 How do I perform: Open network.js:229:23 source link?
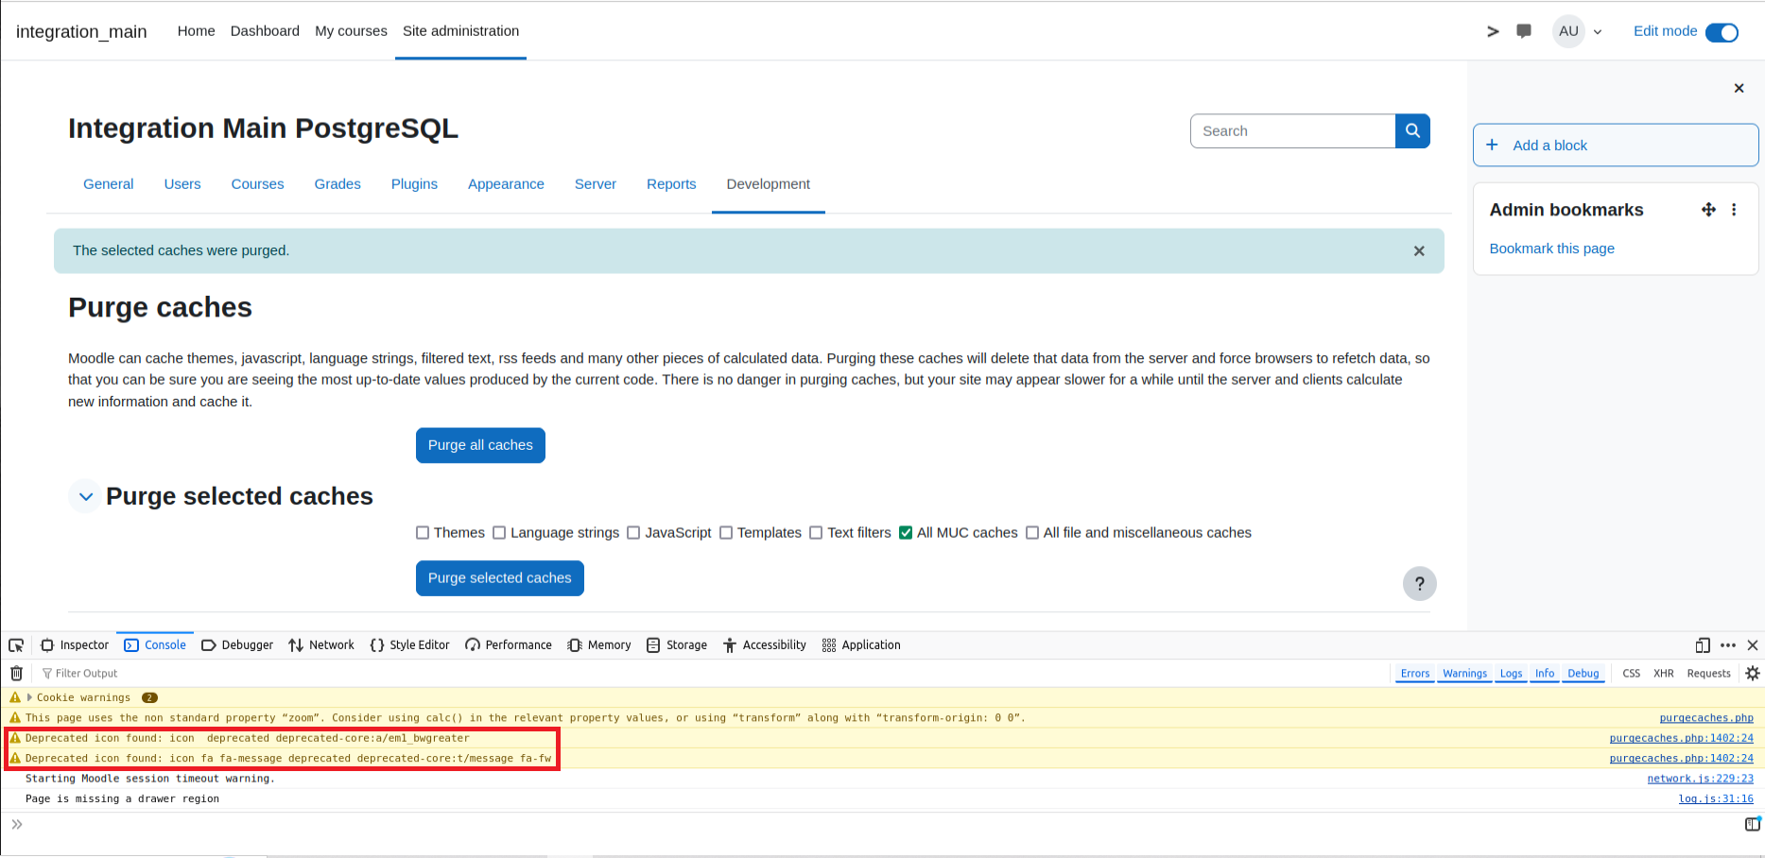click(x=1700, y=779)
